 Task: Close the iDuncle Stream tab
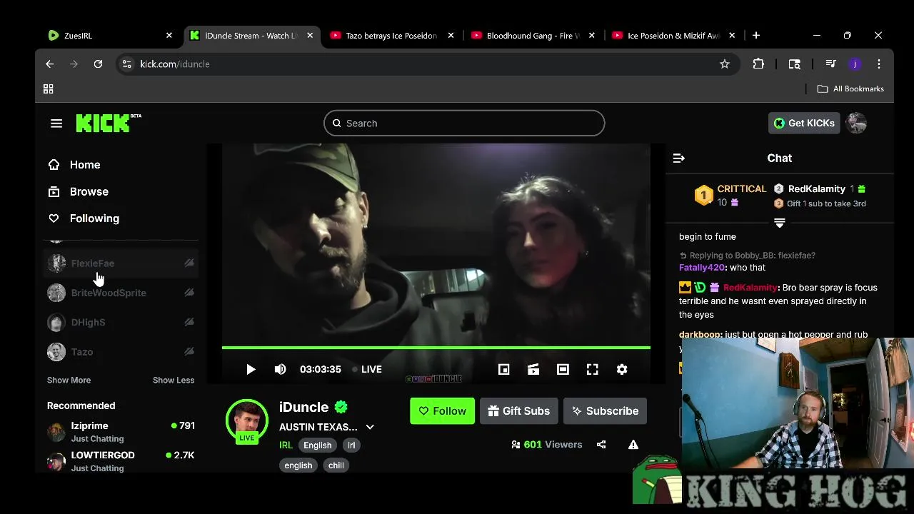tap(310, 35)
